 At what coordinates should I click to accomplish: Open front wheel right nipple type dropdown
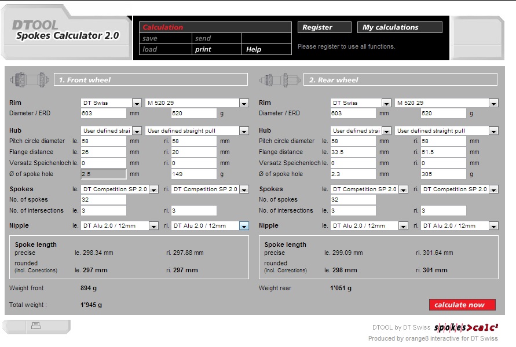coord(244,226)
